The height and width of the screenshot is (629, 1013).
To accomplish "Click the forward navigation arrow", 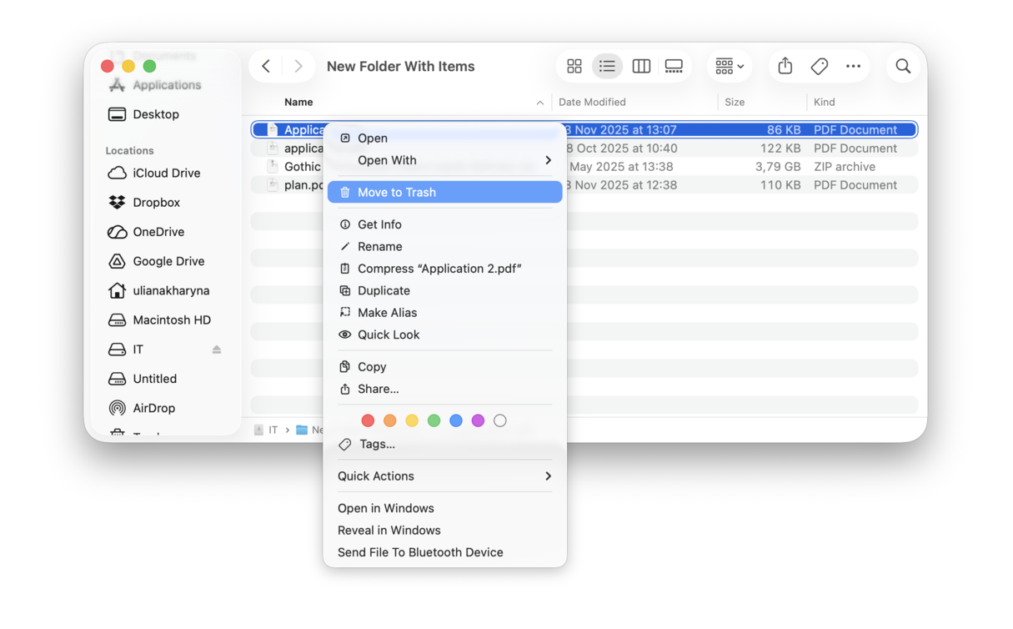I will [298, 66].
